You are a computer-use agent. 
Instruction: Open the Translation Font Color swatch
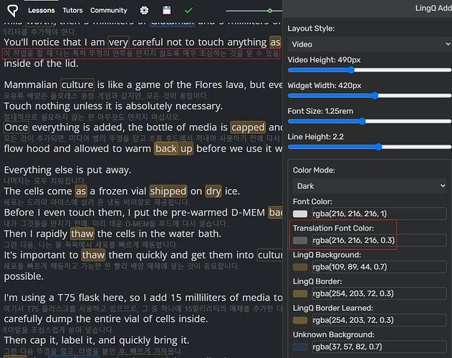[x=300, y=241]
